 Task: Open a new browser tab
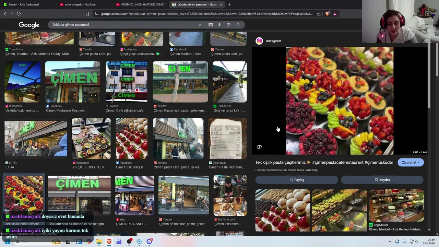229,4
